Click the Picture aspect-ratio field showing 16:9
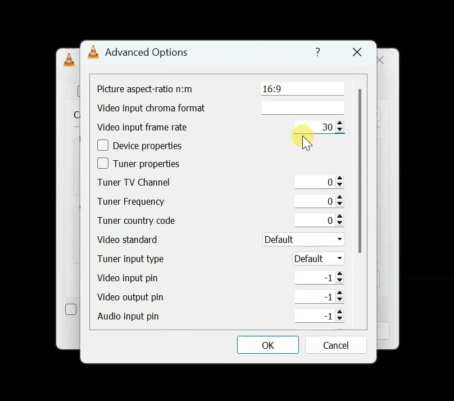Viewport: 454px width, 401px height. [x=302, y=89]
